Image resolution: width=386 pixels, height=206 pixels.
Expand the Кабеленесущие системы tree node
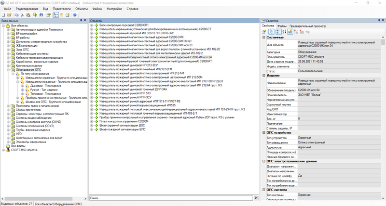click(x=8, y=53)
